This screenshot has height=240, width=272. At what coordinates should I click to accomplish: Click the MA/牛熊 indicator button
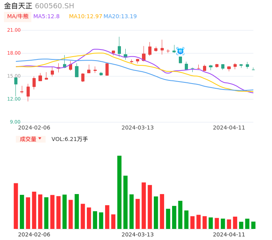(x=17, y=17)
